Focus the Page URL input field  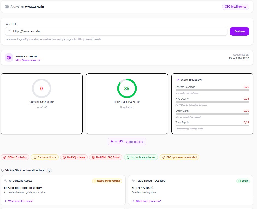[116, 31]
